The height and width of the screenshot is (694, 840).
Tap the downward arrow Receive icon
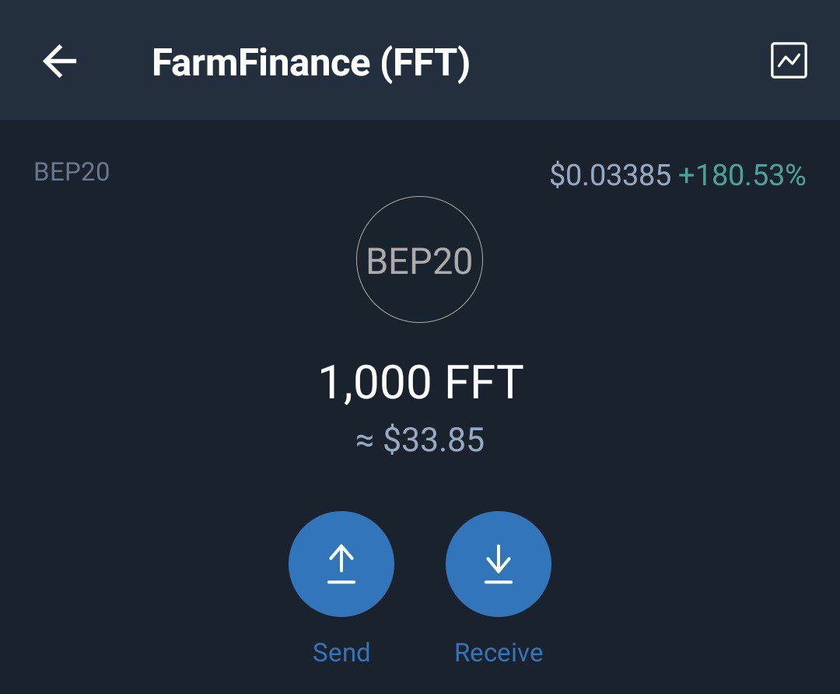pyautogui.click(x=499, y=564)
